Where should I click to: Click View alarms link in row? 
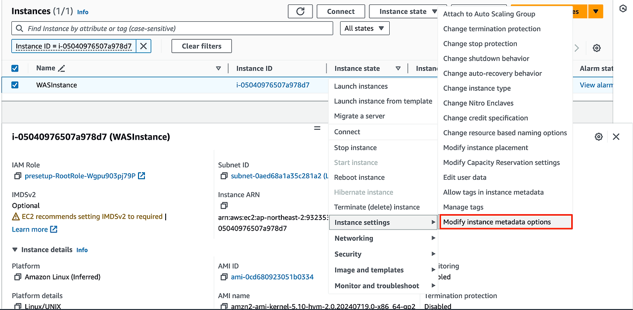click(x=596, y=85)
